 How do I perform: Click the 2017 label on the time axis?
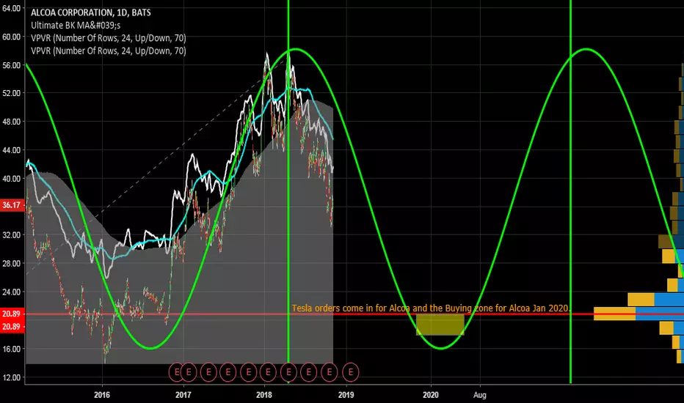pos(183,395)
